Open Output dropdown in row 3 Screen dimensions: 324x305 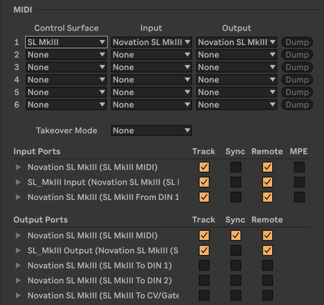click(x=237, y=67)
